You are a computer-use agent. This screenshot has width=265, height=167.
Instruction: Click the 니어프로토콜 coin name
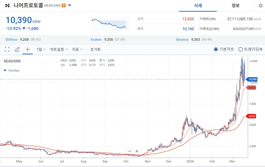(x=28, y=5)
